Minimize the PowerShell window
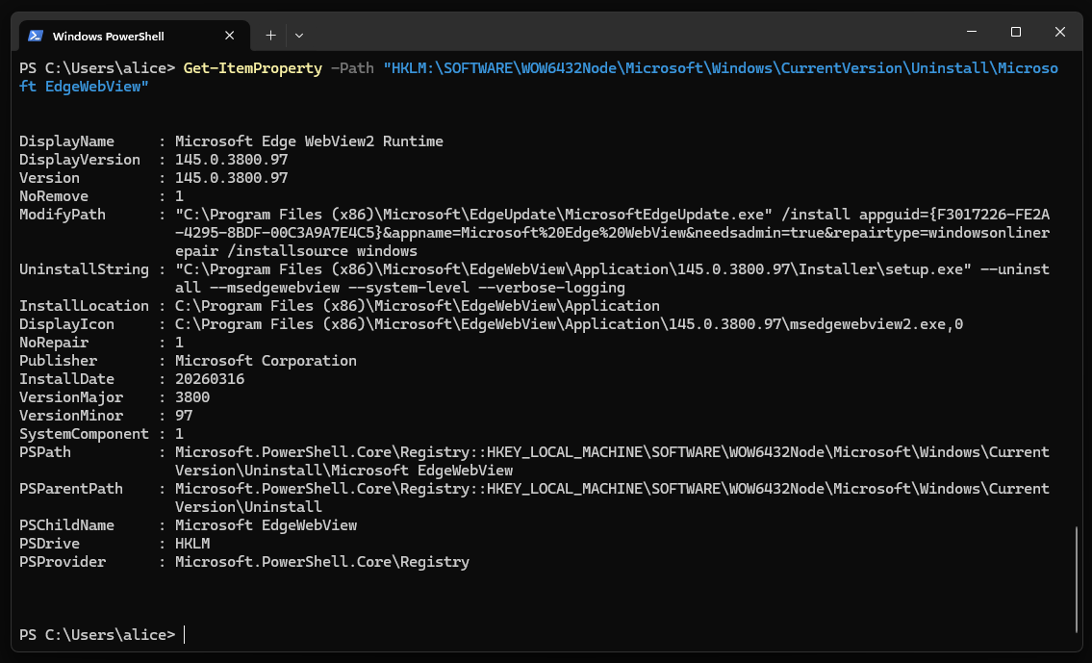 coord(972,32)
